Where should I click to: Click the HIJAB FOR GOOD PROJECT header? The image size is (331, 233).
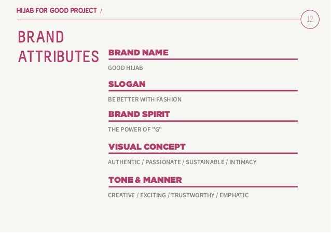coord(57,10)
